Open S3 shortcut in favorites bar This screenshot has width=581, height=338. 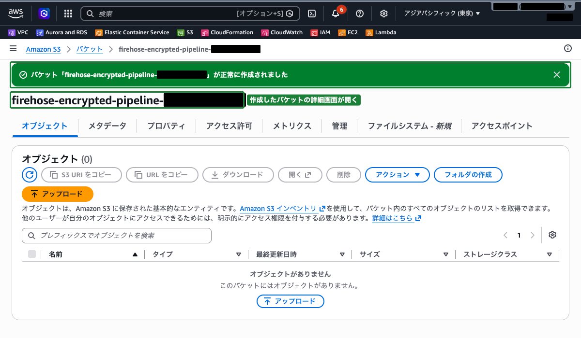pyautogui.click(x=185, y=32)
